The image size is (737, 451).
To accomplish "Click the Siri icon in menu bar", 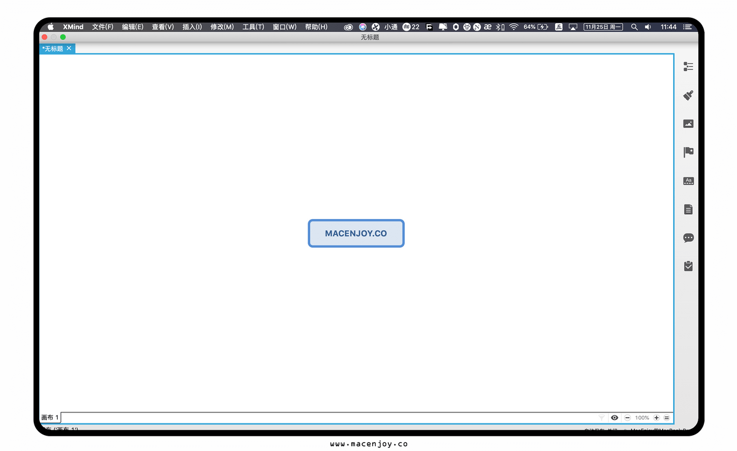I will [x=363, y=27].
